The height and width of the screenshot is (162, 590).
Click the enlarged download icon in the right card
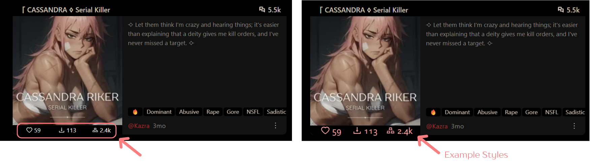tap(357, 130)
